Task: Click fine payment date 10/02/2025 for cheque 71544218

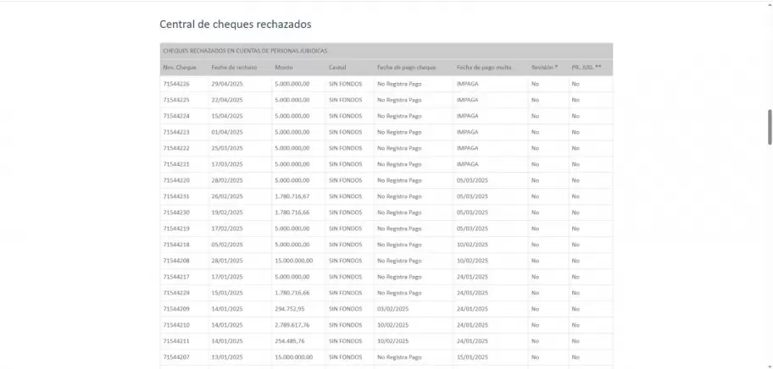Action: 472,245
